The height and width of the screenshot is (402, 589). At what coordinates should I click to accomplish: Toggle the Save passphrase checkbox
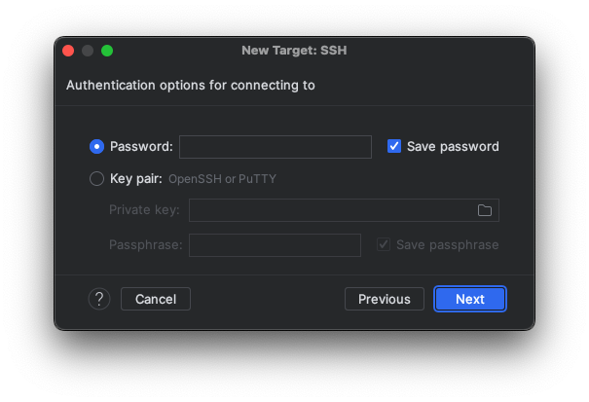(x=384, y=244)
